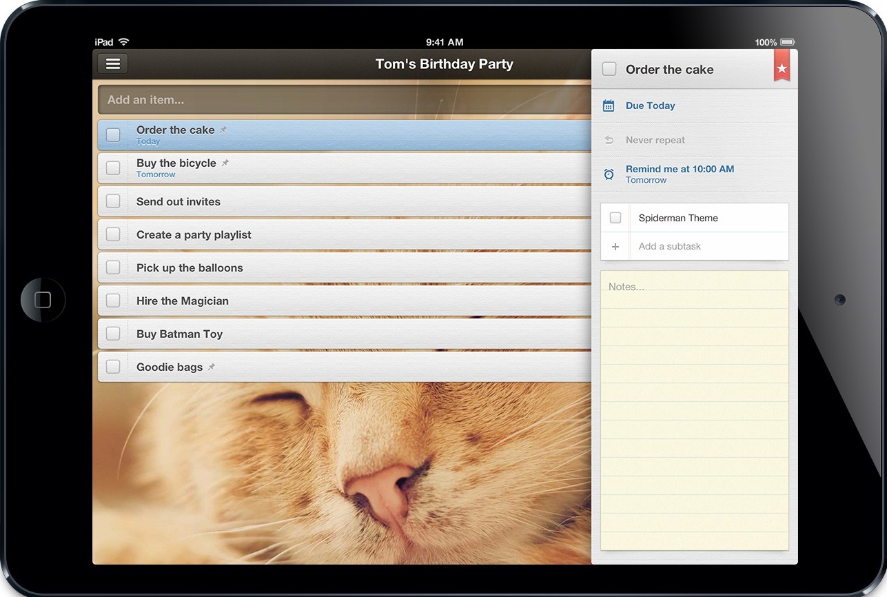Viewport: 887px width, 597px height.
Task: Open the sidebar with the hamburger menu icon
Action: point(112,63)
